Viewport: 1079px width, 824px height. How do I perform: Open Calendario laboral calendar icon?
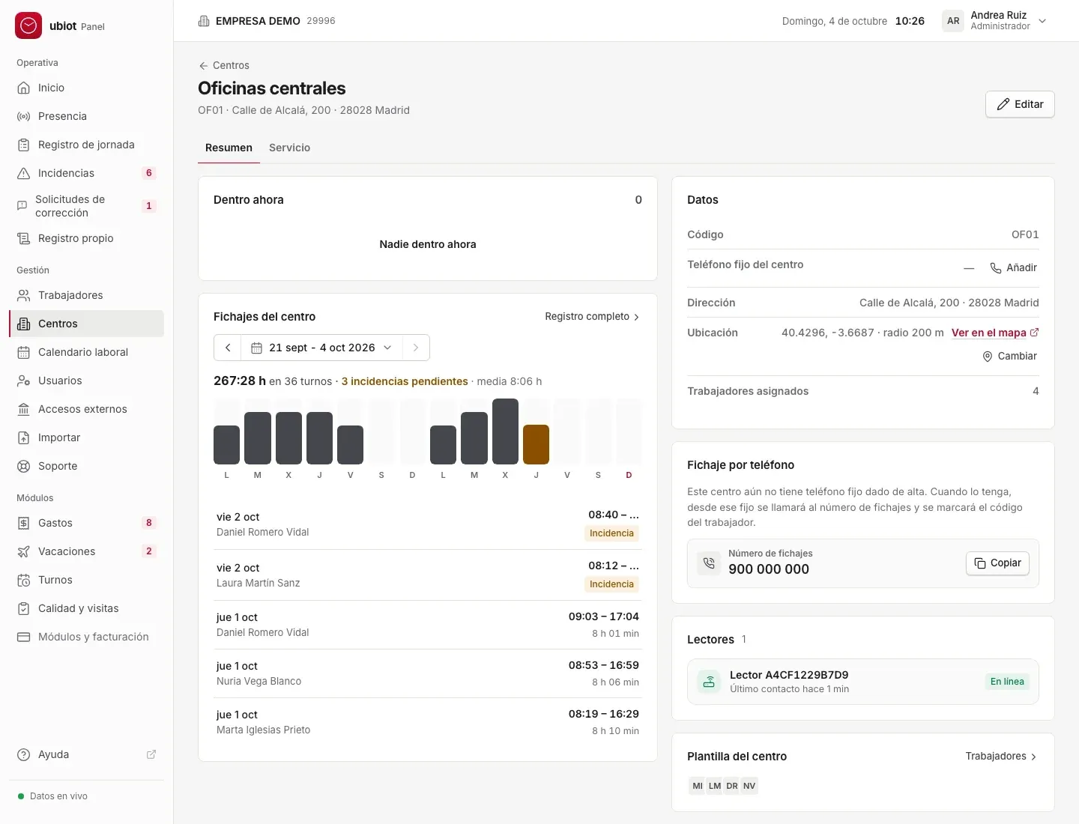24,352
